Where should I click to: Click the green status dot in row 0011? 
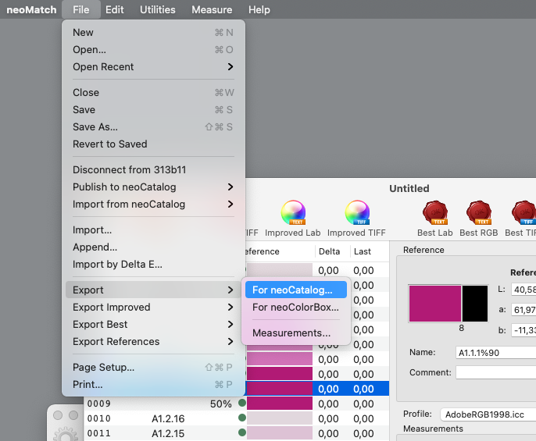point(242,432)
